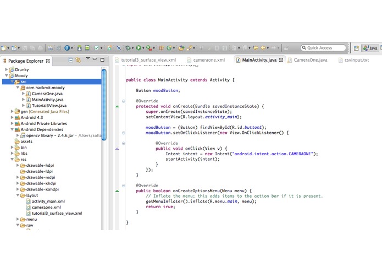The height and width of the screenshot is (272, 382).
Task: Minimize the Package Explorer panel
Action: [95, 59]
